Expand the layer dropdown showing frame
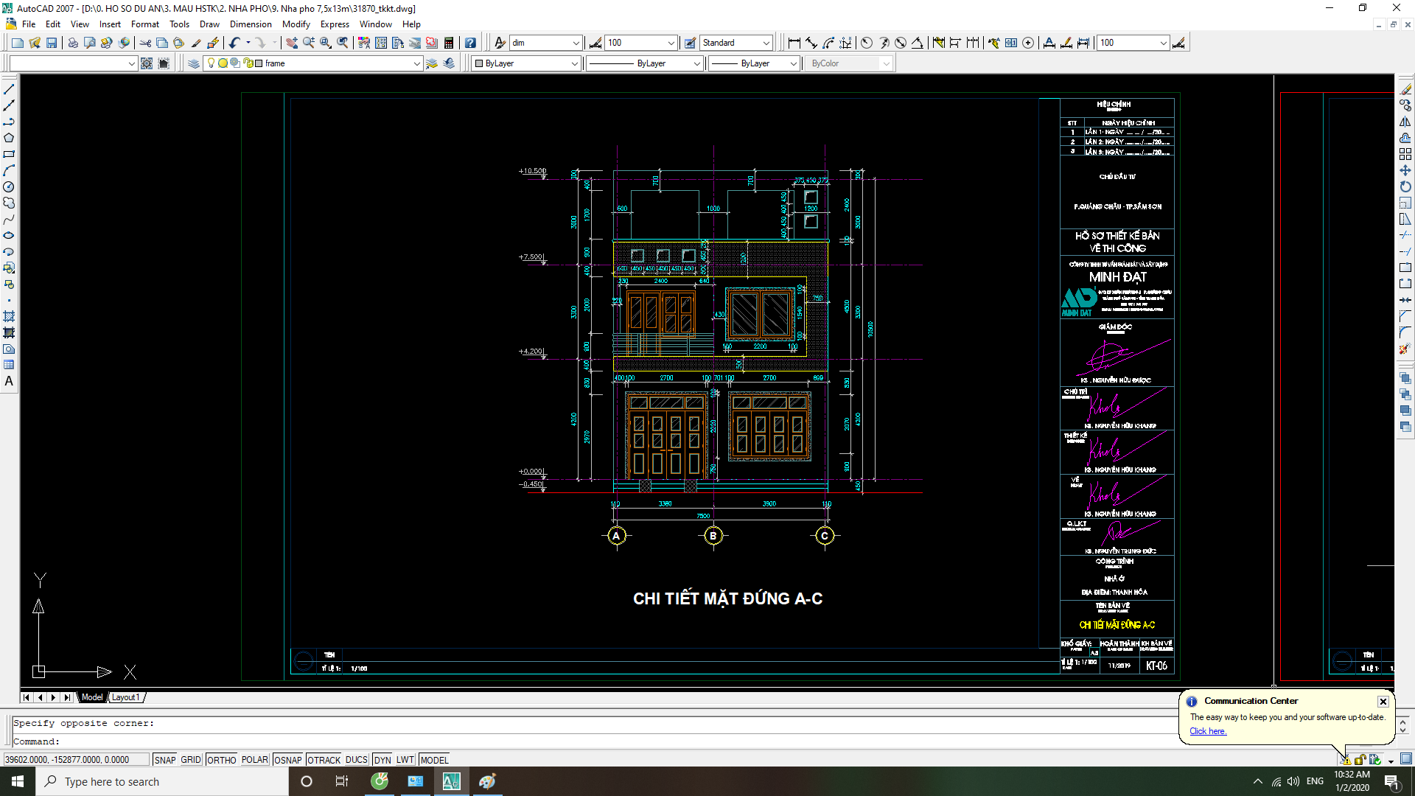Screen dimensions: 1415x796 pyautogui.click(x=416, y=64)
